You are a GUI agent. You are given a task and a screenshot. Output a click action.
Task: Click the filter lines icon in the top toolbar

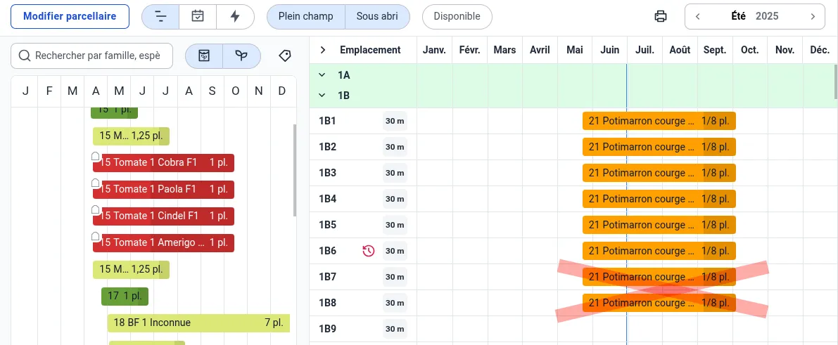[160, 17]
